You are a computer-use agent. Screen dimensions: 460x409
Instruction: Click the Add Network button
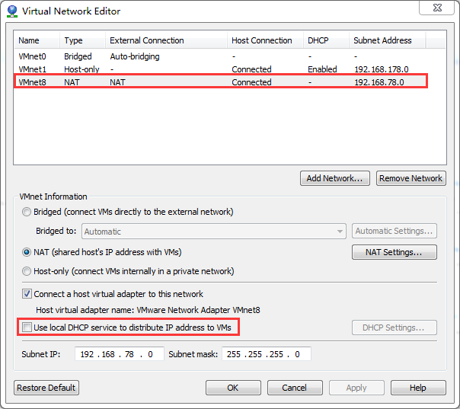click(335, 178)
